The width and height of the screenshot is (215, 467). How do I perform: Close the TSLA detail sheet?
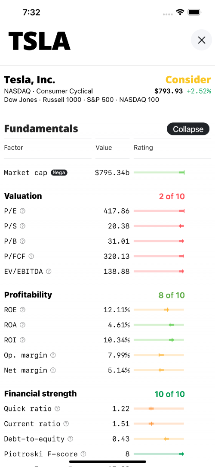pyautogui.click(x=202, y=40)
